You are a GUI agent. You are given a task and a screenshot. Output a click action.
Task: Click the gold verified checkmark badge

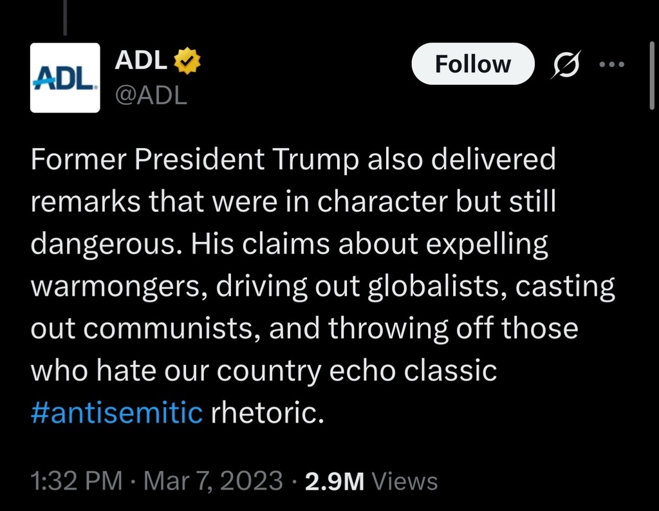(x=189, y=61)
